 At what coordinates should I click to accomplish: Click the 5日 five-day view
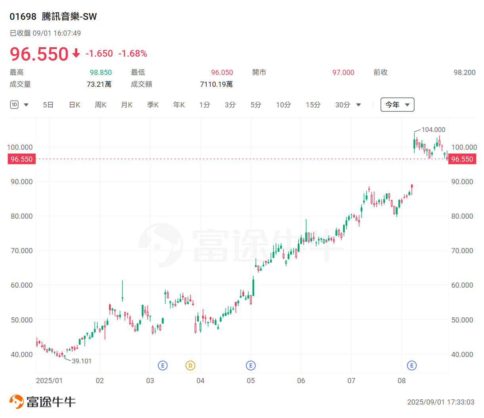(x=48, y=105)
